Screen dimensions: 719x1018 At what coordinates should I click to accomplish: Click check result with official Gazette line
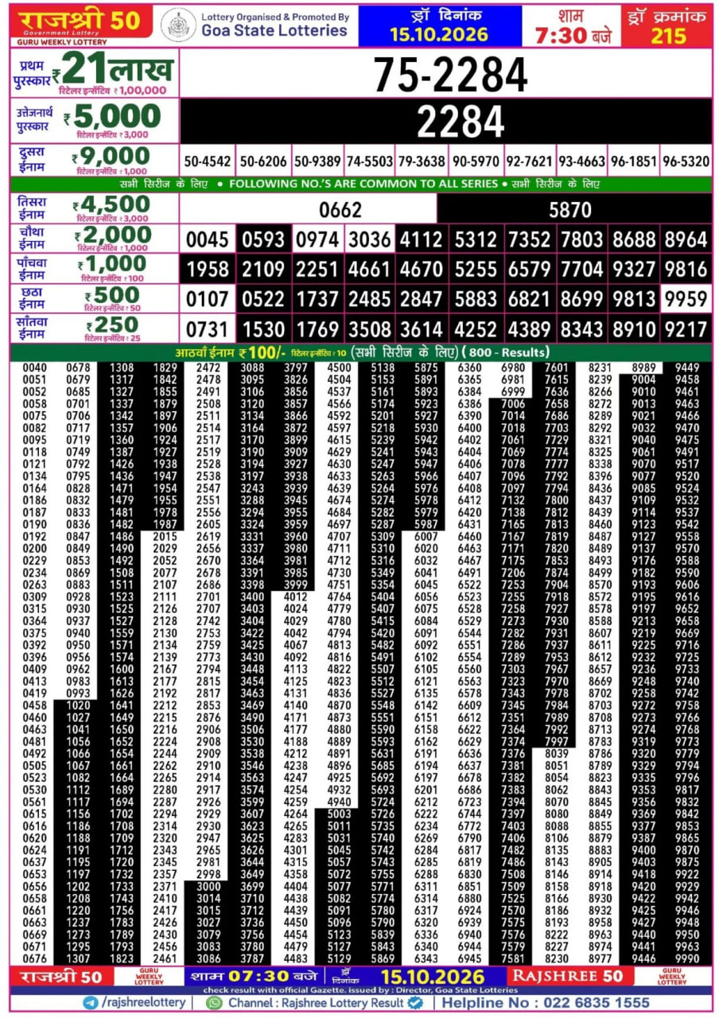(x=362, y=989)
